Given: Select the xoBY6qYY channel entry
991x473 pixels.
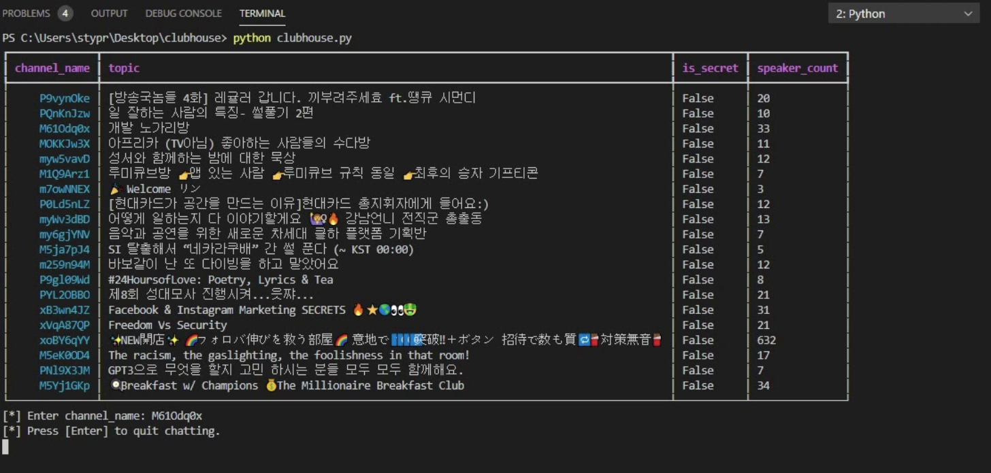Looking at the screenshot, I should pyautogui.click(x=65, y=340).
